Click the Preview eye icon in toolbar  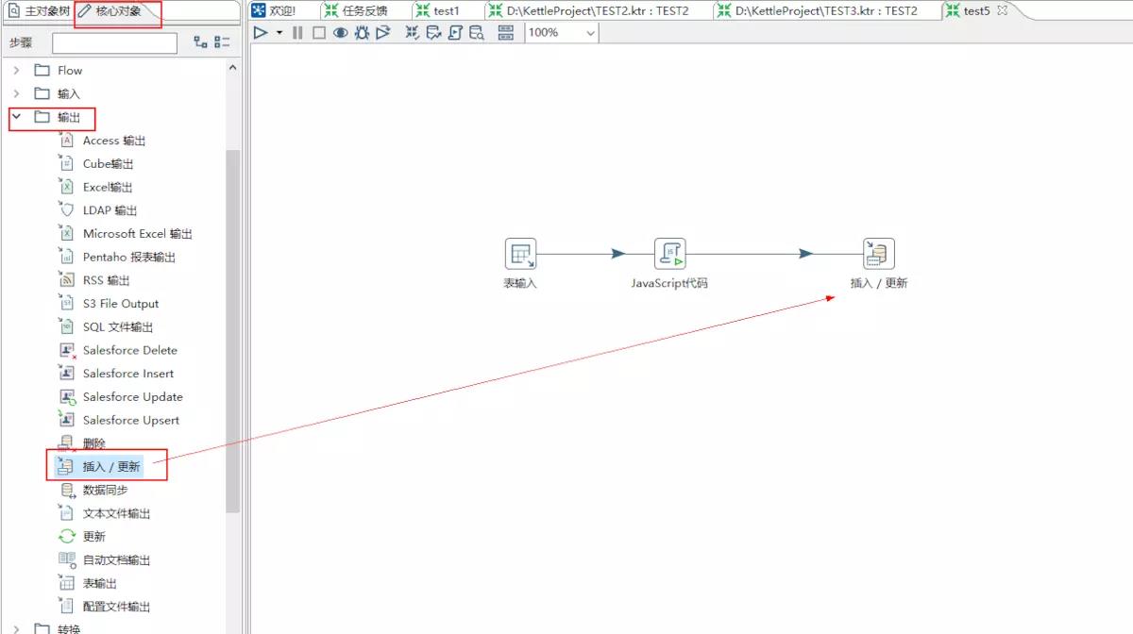(x=340, y=33)
